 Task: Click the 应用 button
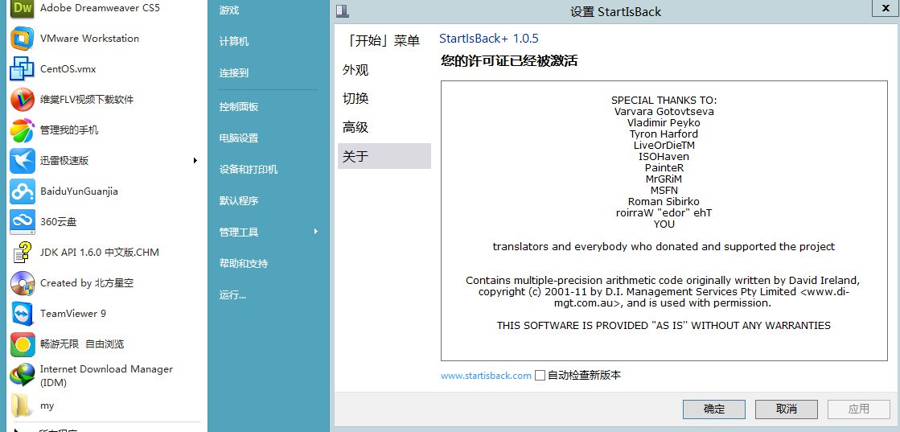point(859,409)
